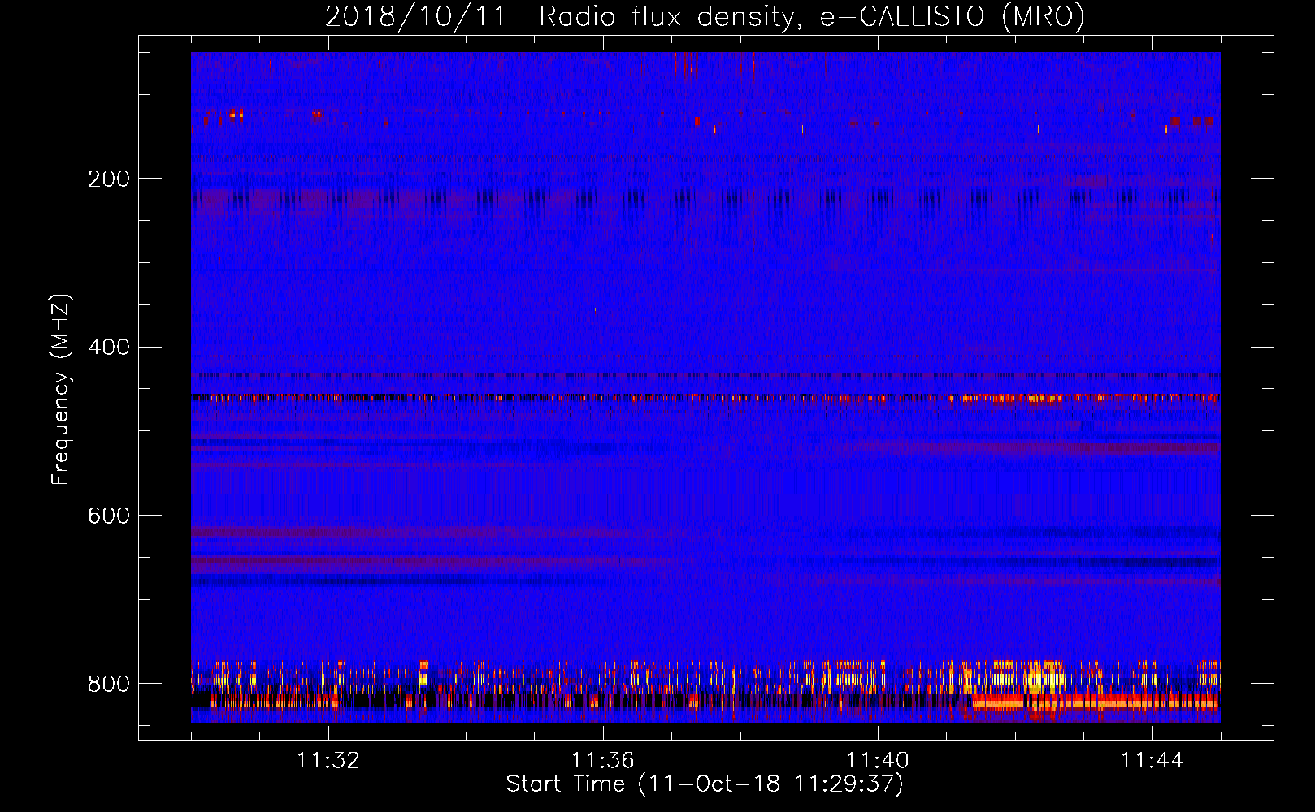The height and width of the screenshot is (812, 1315).
Task: Click the 600 frequency tick label
Action: point(109,516)
